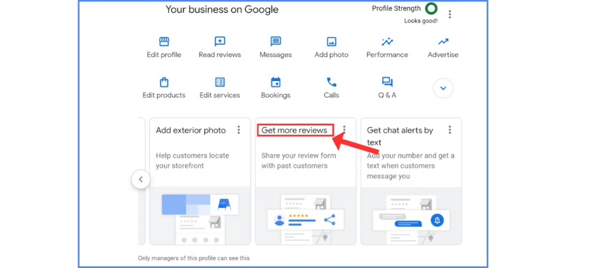Click the Edit services label
Screen dimensions: 600x268
coord(220,96)
